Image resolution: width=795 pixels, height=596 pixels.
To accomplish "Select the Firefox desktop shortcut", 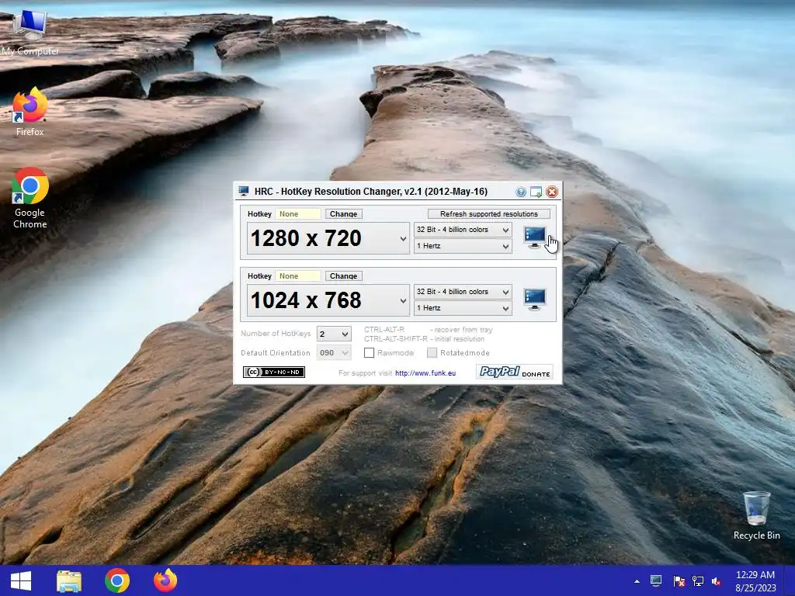I will [30, 112].
